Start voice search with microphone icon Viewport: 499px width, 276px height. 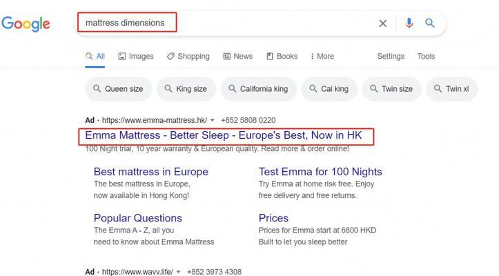(409, 23)
